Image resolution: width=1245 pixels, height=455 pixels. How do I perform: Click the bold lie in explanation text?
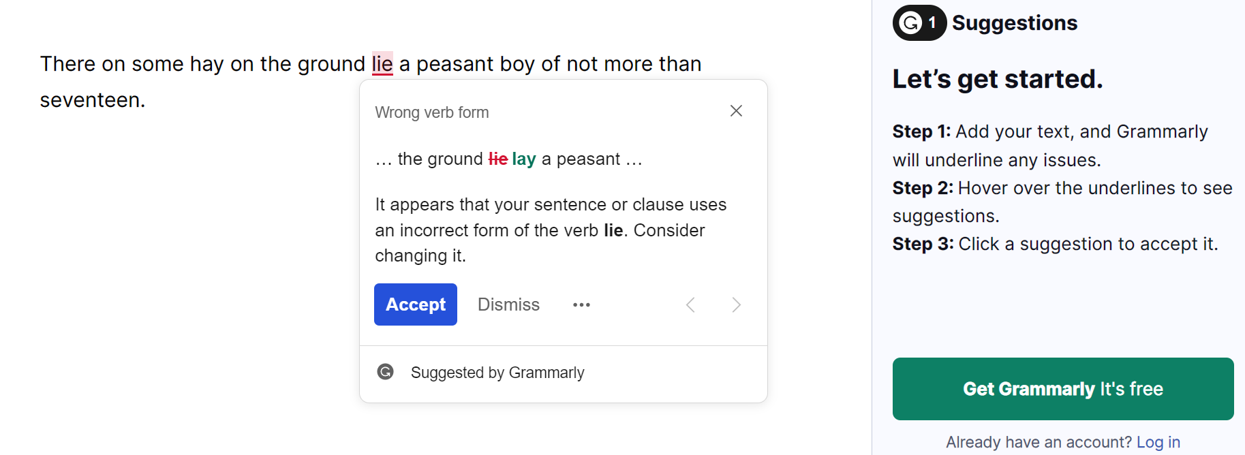coord(613,230)
